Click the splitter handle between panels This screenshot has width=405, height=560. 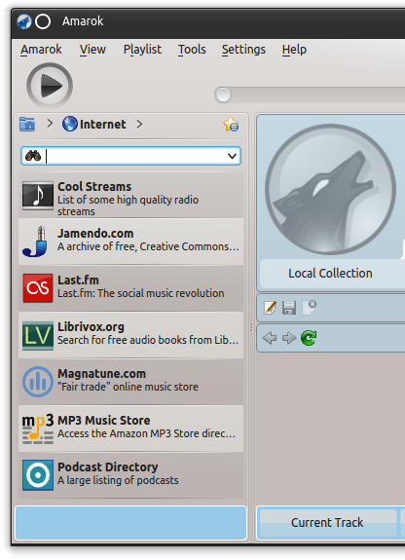252,328
